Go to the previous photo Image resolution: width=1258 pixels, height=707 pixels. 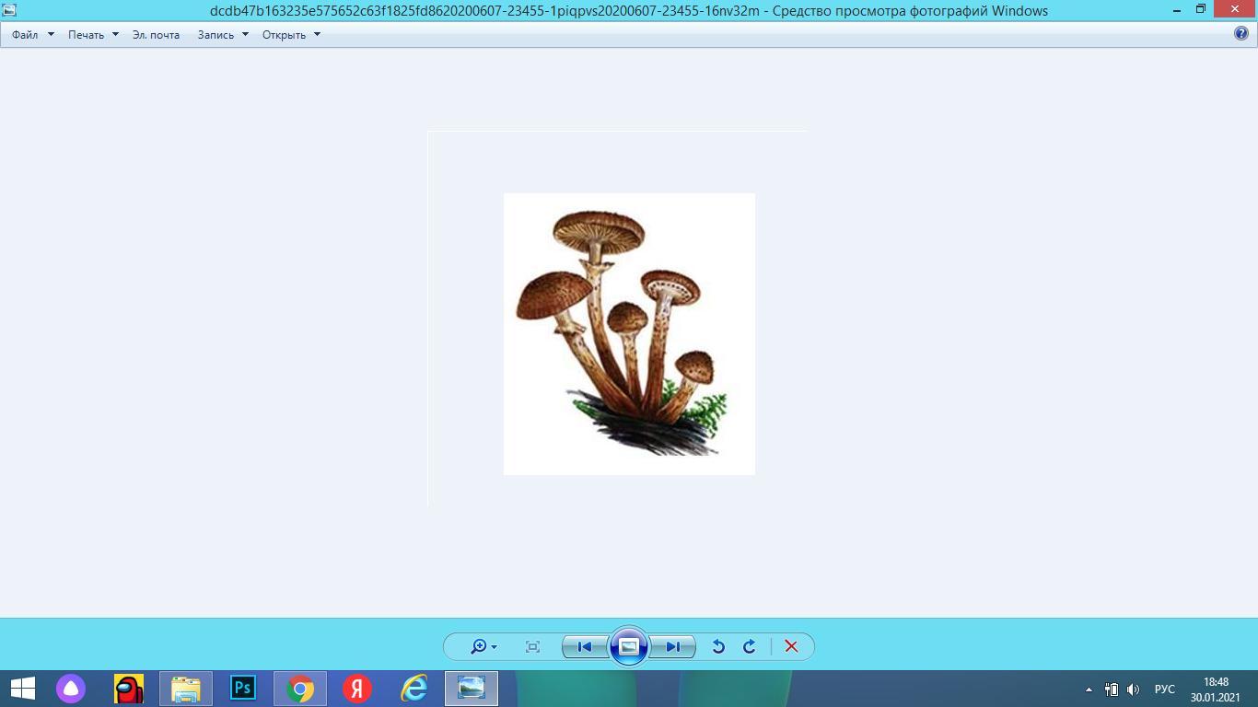pyautogui.click(x=585, y=646)
